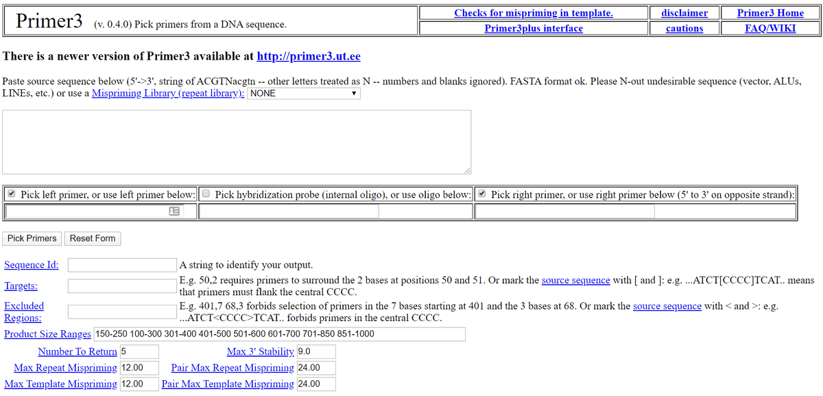
Task: Go to Primer3 Home link
Action: pos(770,13)
